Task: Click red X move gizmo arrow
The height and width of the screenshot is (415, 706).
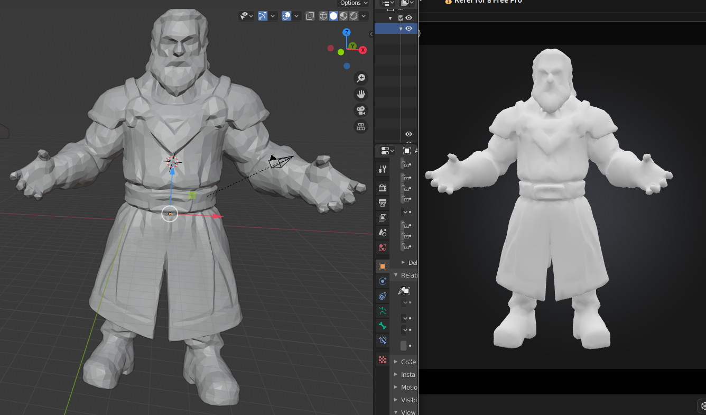Action: (217, 216)
